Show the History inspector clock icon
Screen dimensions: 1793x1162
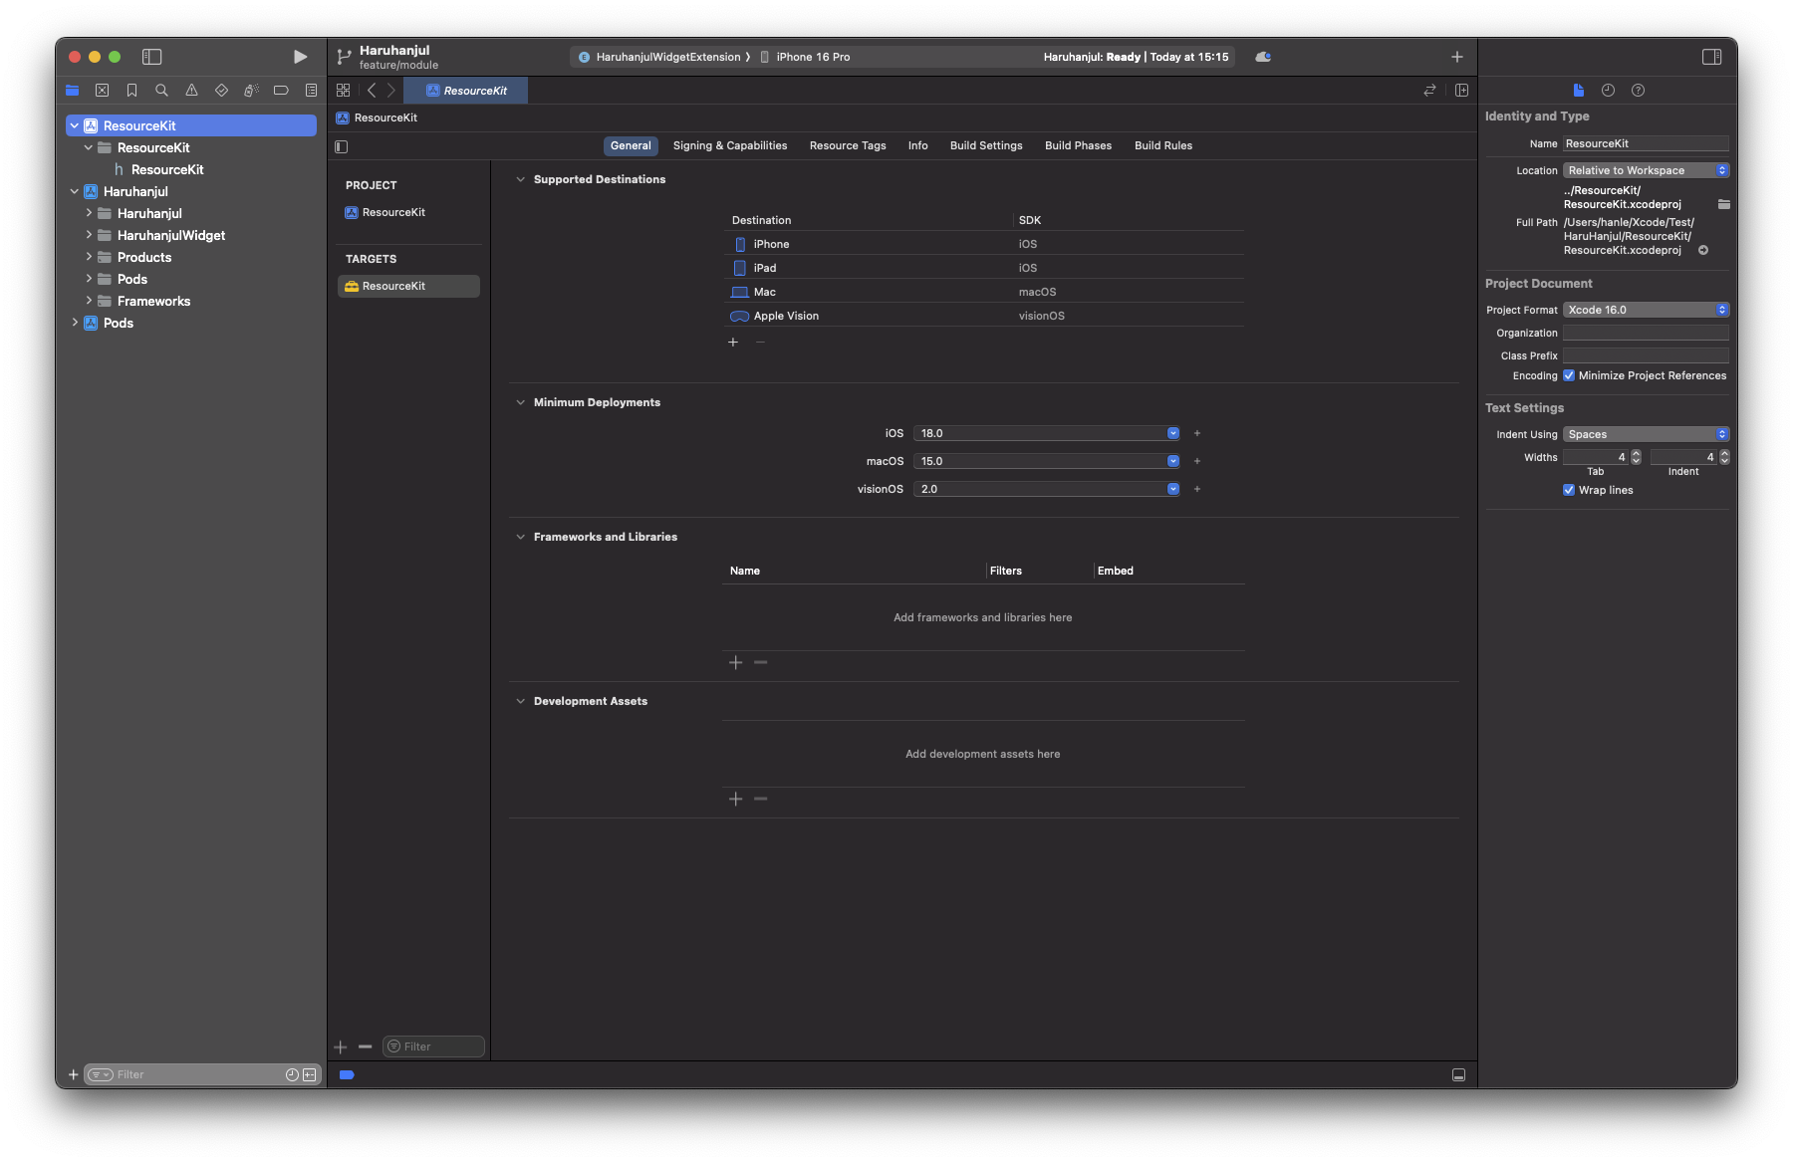pos(1608,91)
